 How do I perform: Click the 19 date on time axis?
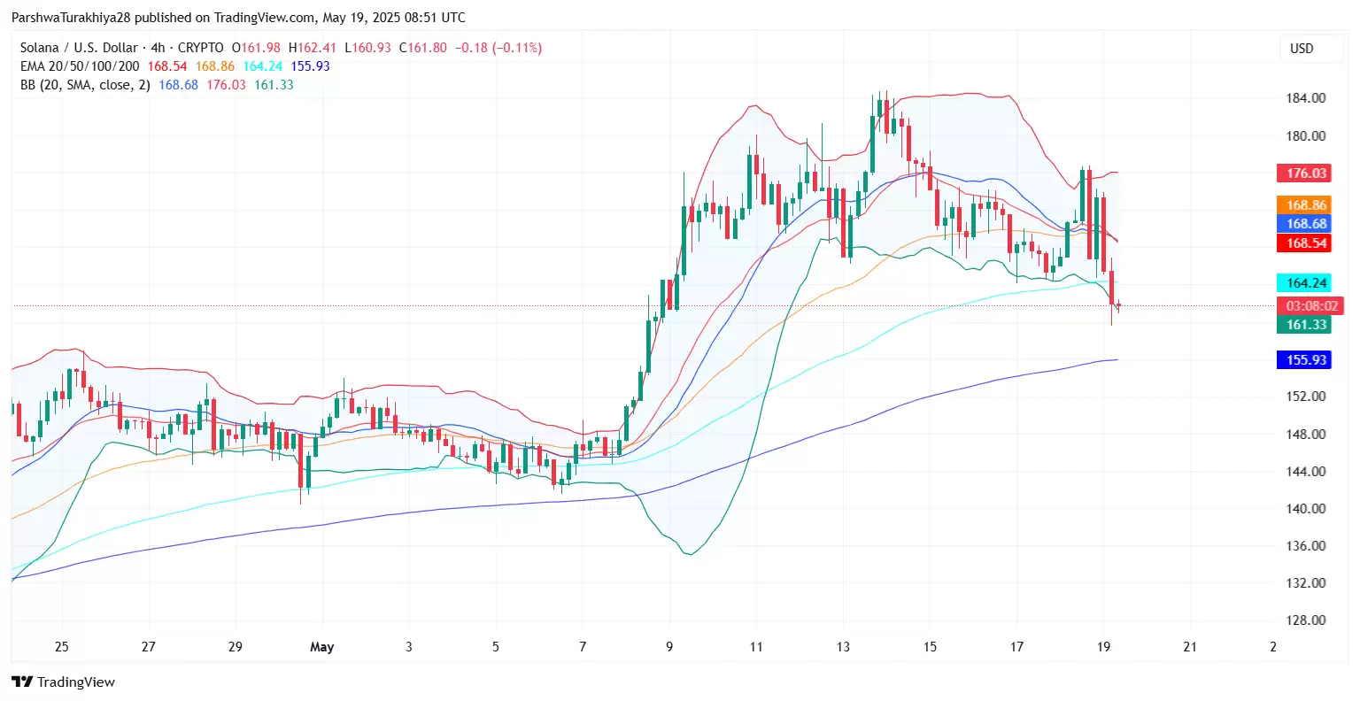[x=1103, y=647]
